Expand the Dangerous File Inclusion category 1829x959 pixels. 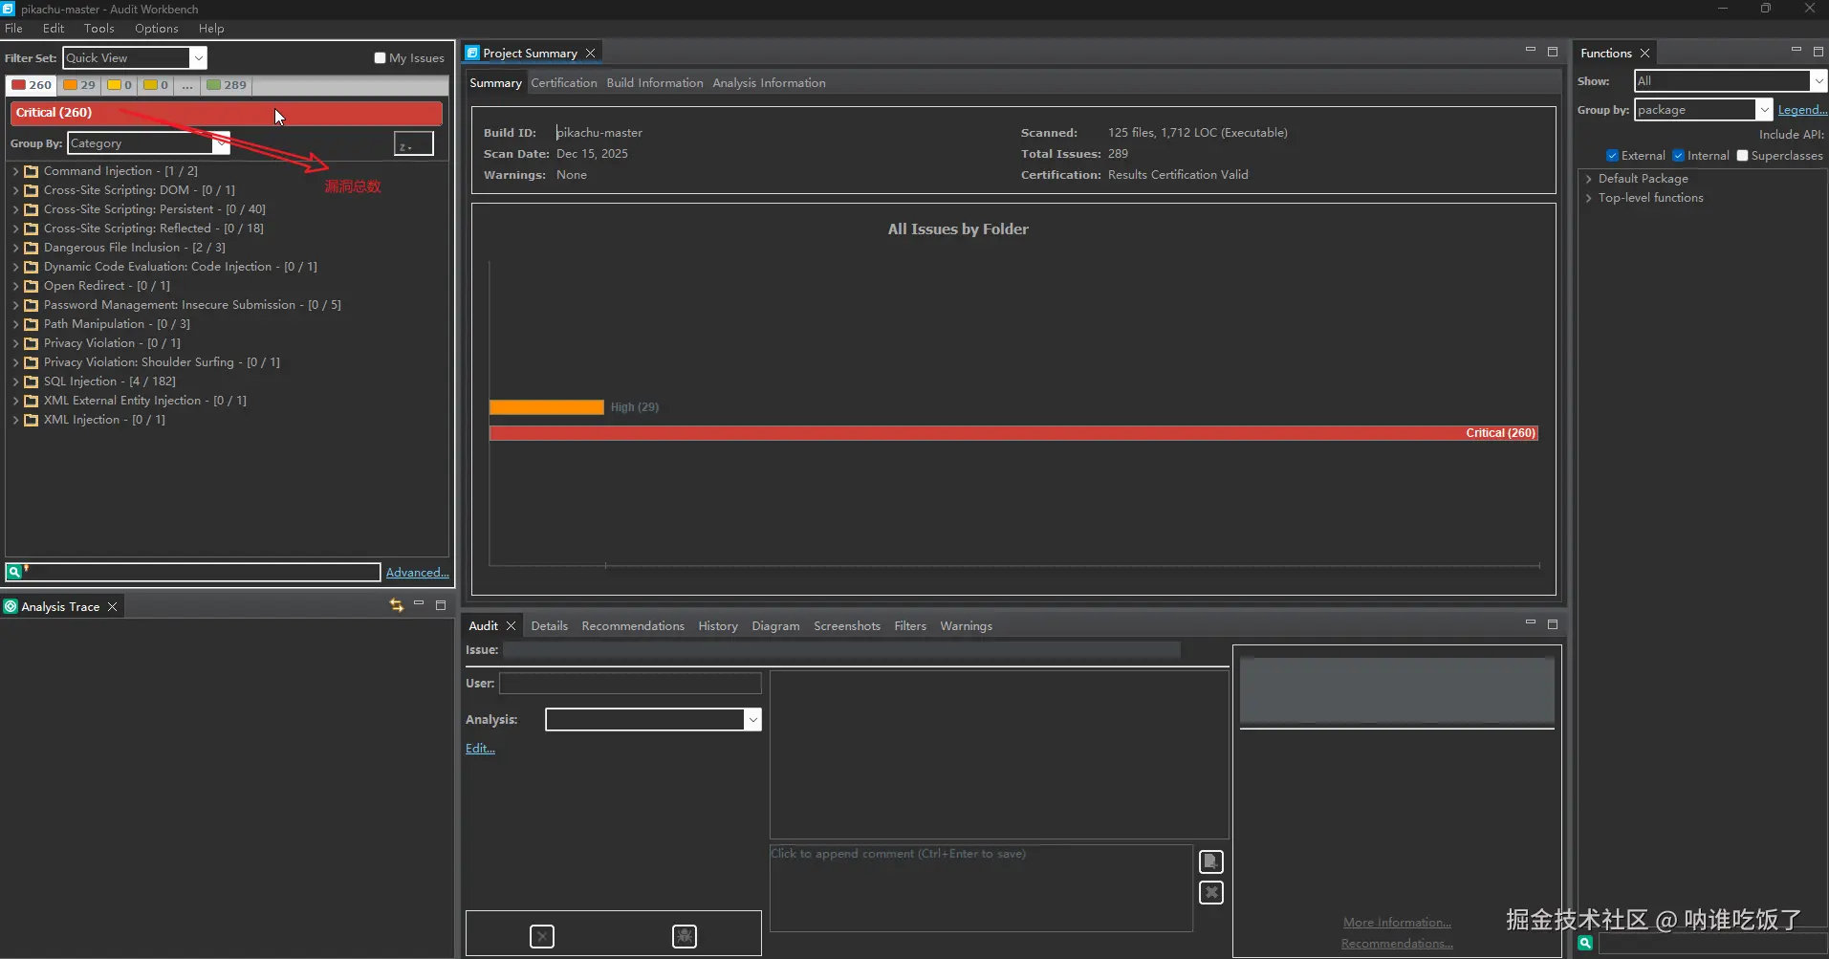tap(15, 248)
